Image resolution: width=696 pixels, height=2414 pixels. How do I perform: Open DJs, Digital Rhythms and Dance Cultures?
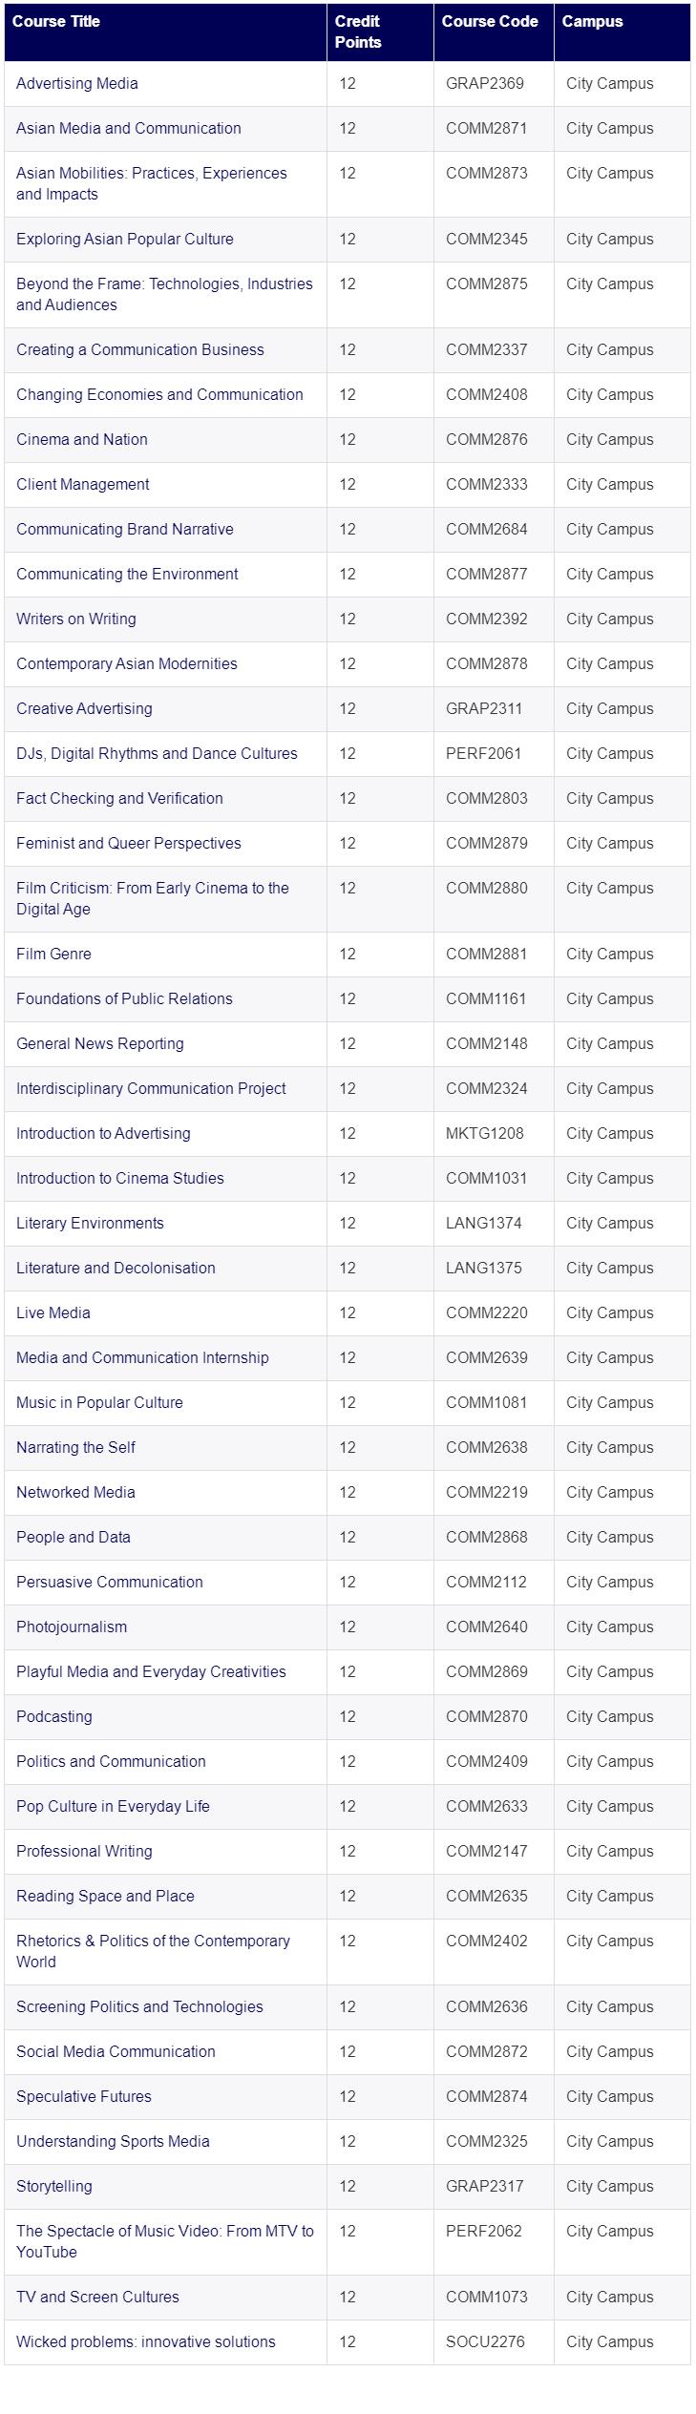point(157,754)
